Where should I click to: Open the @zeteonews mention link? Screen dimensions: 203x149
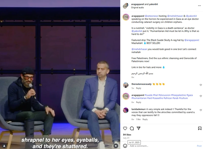click(151, 16)
